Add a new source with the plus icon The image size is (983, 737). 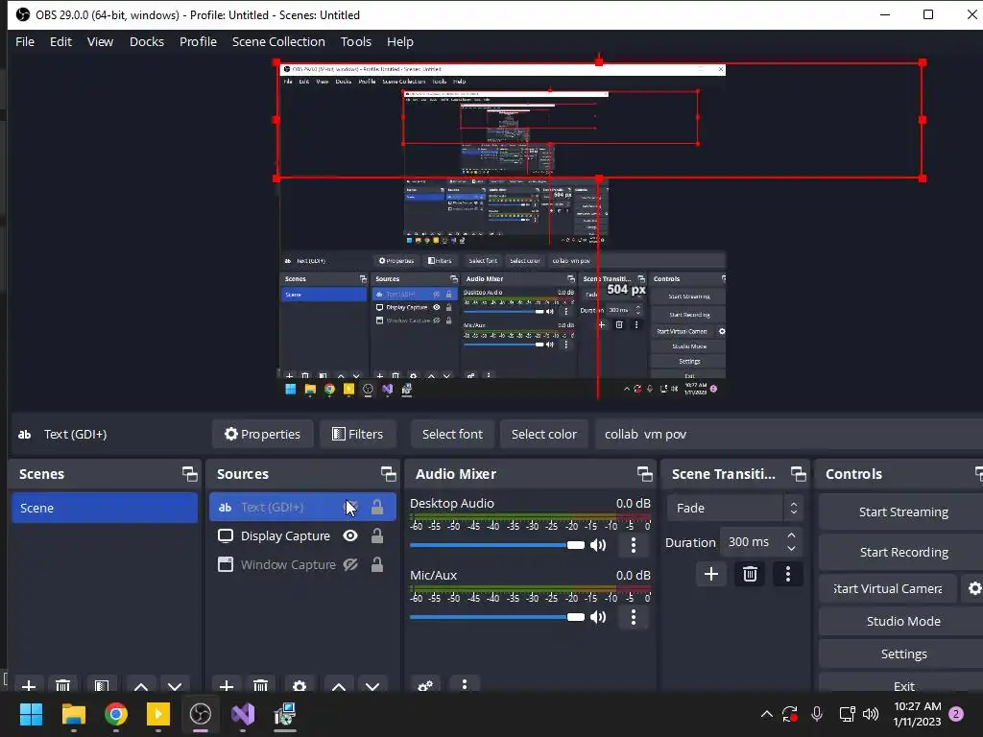(x=227, y=685)
